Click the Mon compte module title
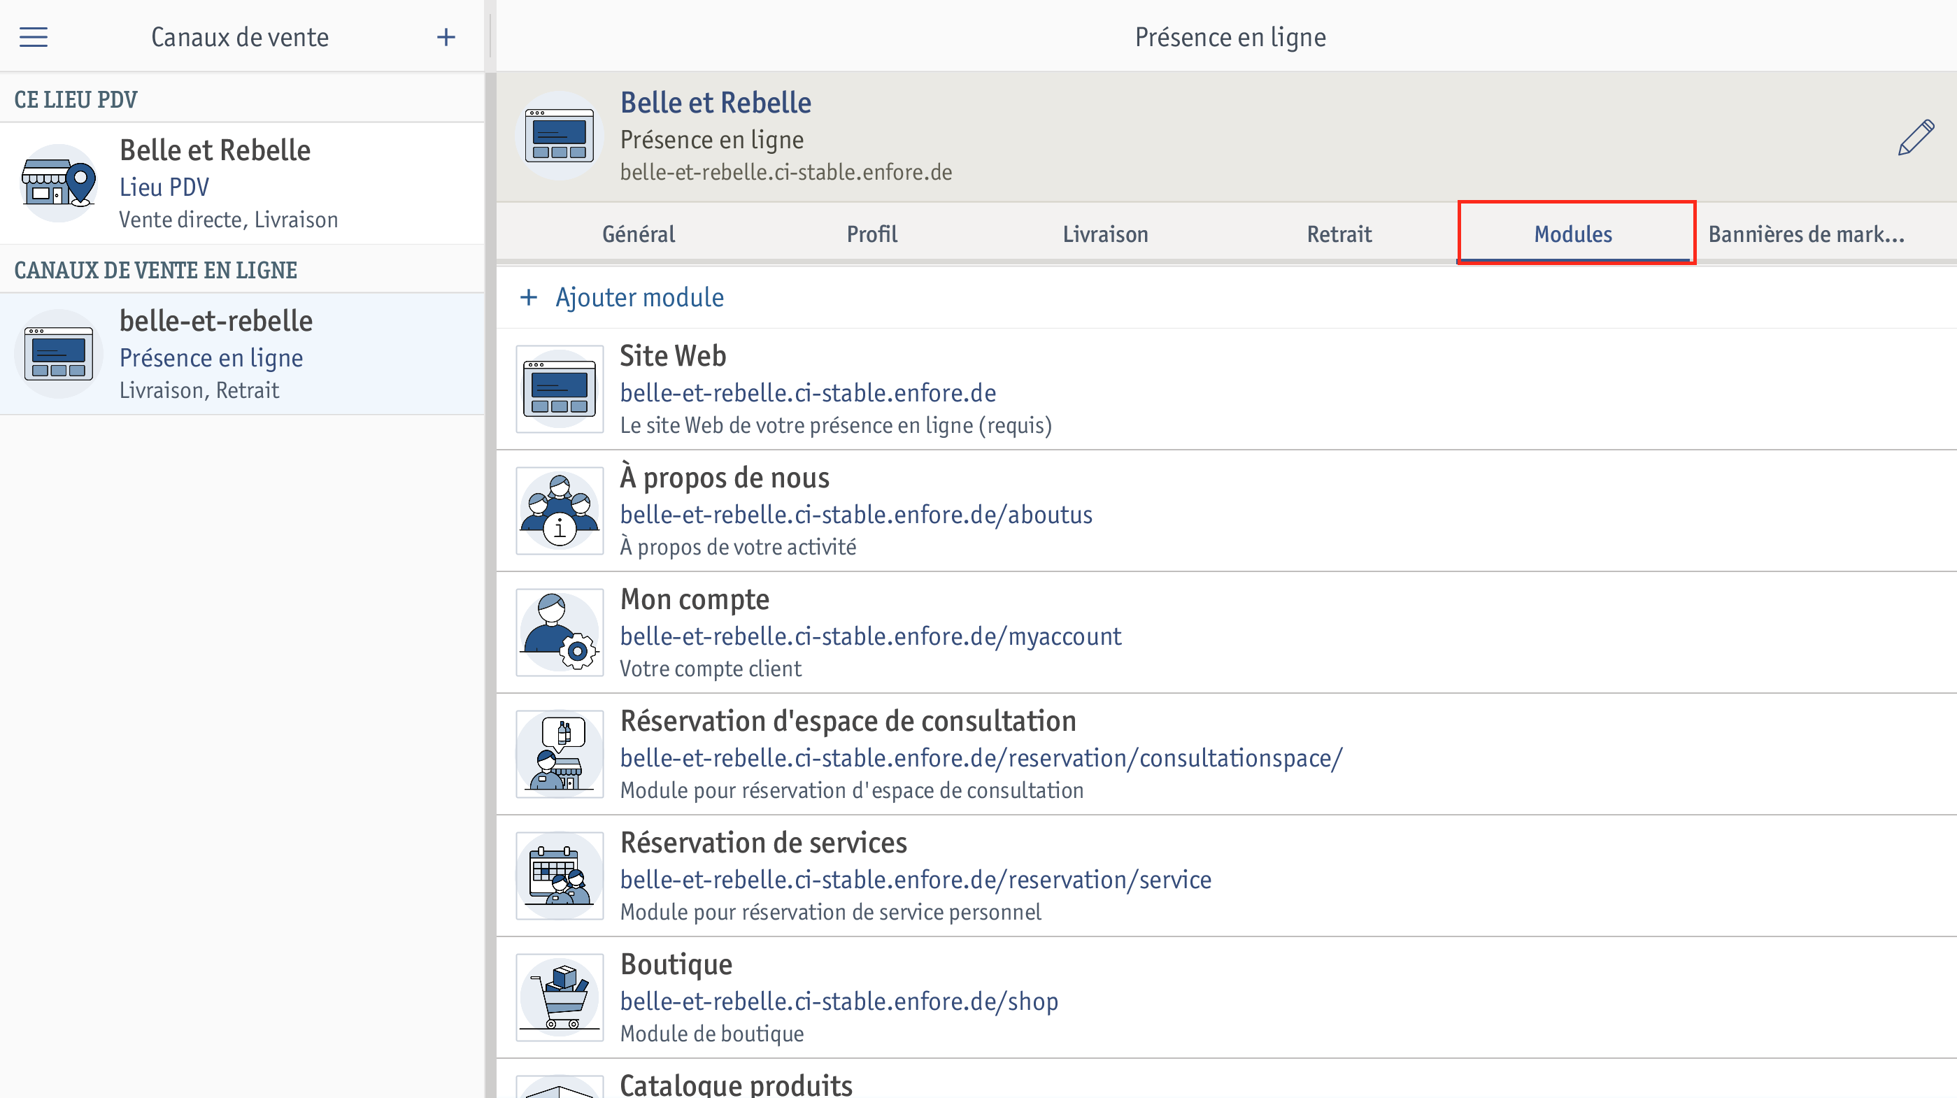 [695, 599]
